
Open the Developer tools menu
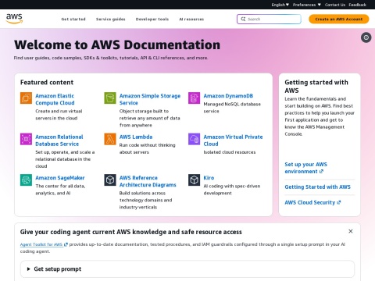(x=152, y=19)
